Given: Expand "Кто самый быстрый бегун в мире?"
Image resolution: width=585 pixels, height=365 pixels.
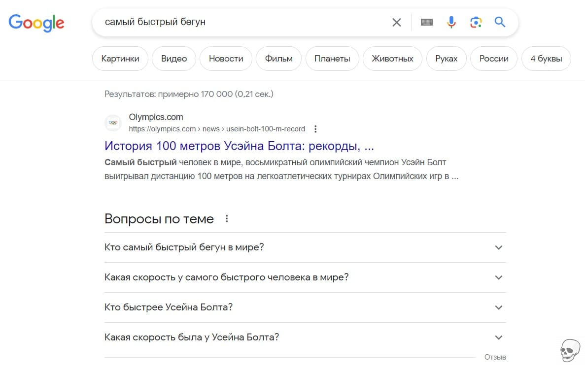Looking at the screenshot, I should click(499, 247).
